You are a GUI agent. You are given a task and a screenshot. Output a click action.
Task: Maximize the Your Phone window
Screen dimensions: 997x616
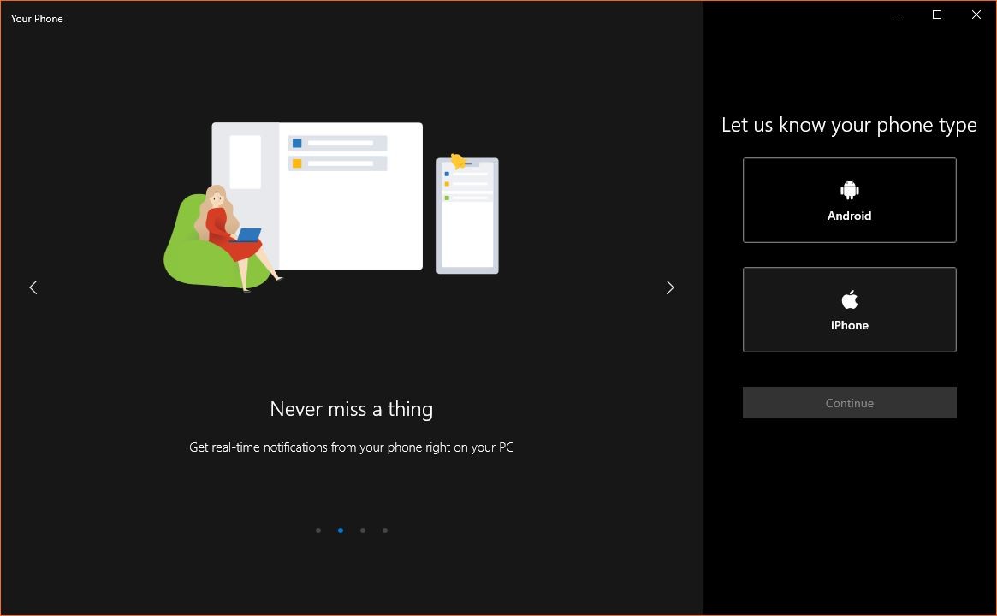tap(936, 15)
